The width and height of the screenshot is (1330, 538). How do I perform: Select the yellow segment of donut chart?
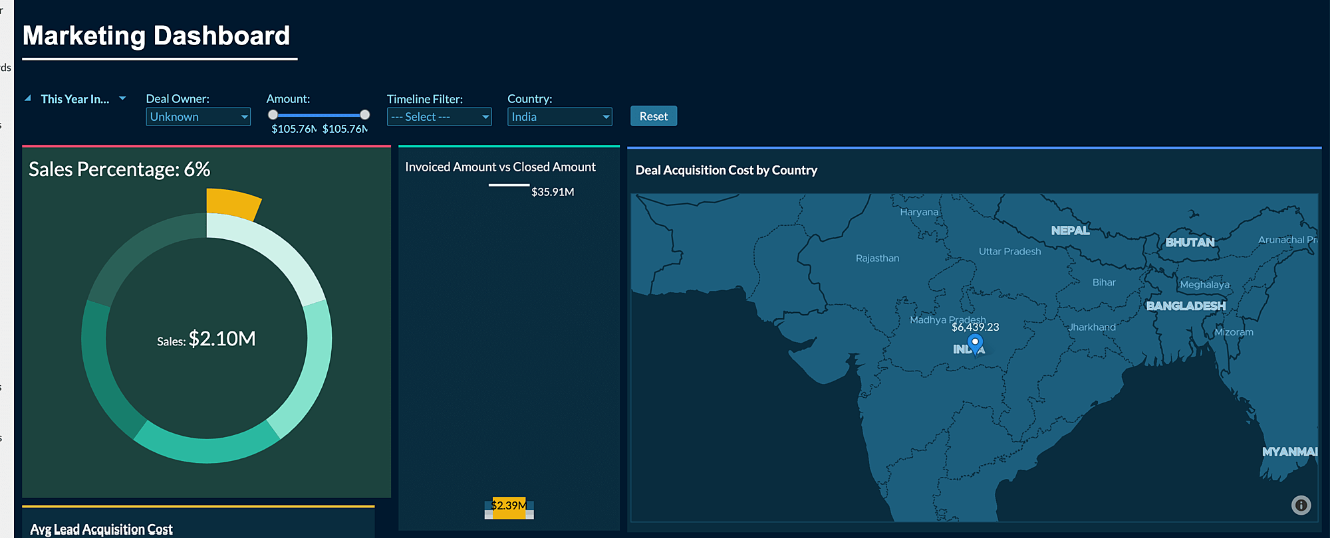click(x=232, y=203)
